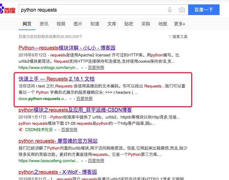The width and height of the screenshot is (229, 180).
Task: View 百度快照 for the CSDN result
Action: point(69,130)
